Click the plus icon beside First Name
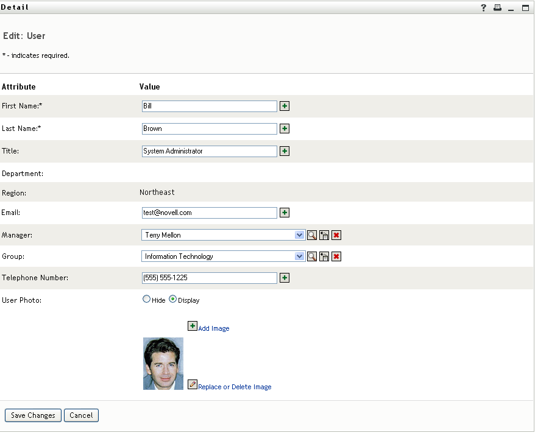 tap(285, 106)
